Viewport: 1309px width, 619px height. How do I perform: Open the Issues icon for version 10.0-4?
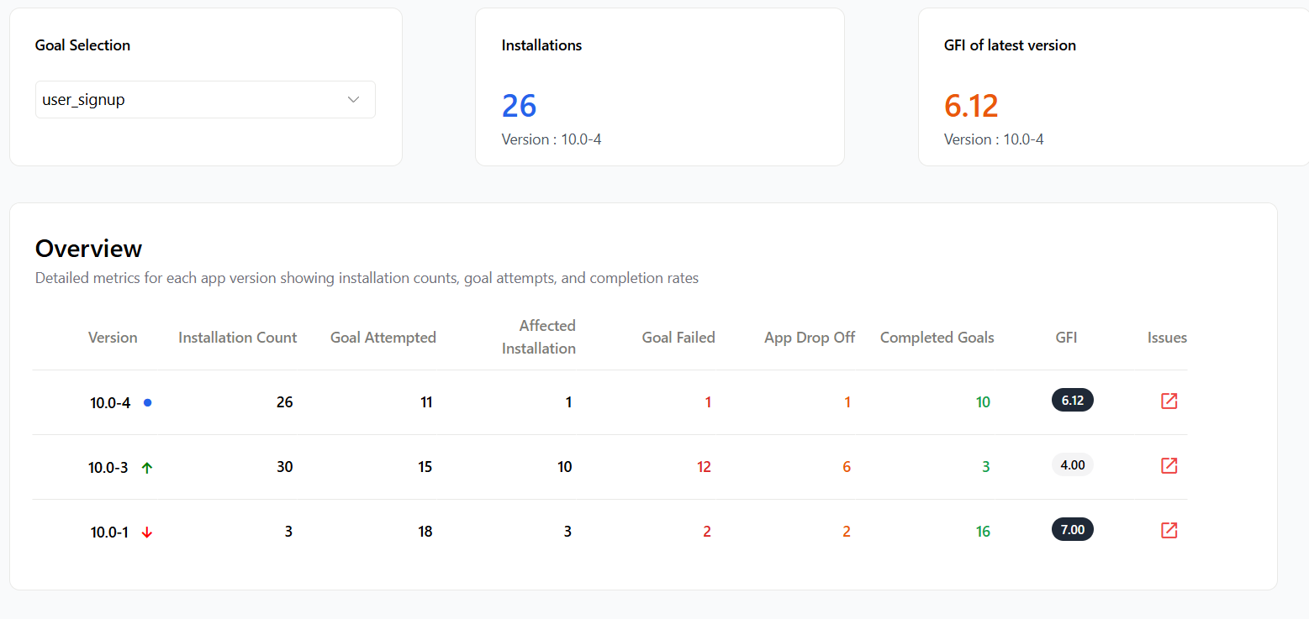click(1169, 401)
